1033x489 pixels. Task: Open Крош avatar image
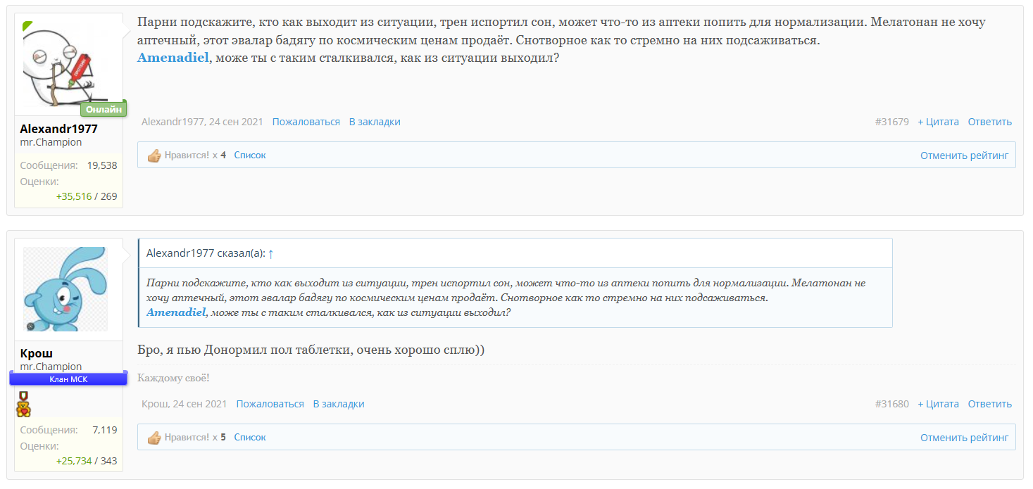65,289
